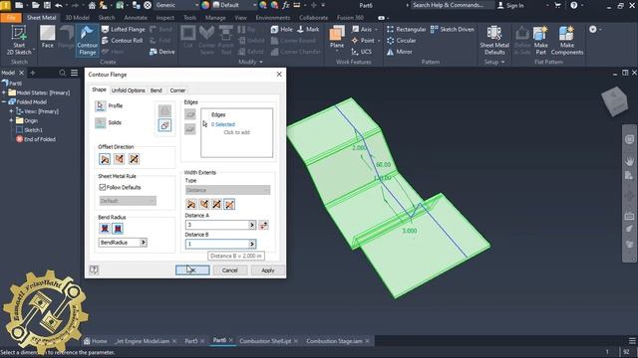Open the Help button in Contour Flange dialog
Image resolution: width=638 pixels, height=358 pixels.
click(x=94, y=269)
